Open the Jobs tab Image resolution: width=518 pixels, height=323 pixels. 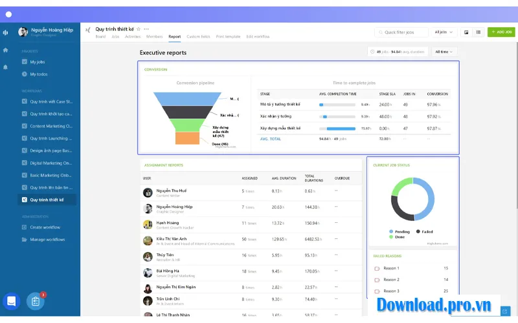(115, 37)
